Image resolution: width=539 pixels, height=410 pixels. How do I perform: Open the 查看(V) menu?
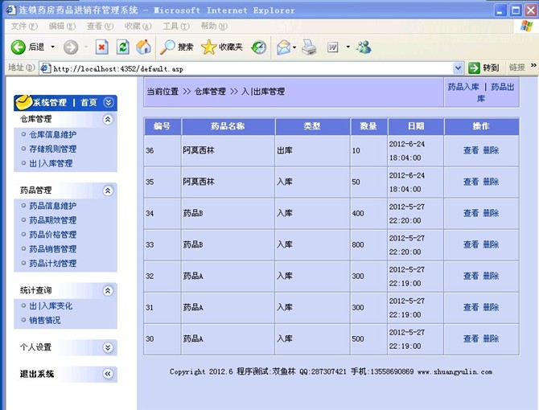click(x=100, y=26)
